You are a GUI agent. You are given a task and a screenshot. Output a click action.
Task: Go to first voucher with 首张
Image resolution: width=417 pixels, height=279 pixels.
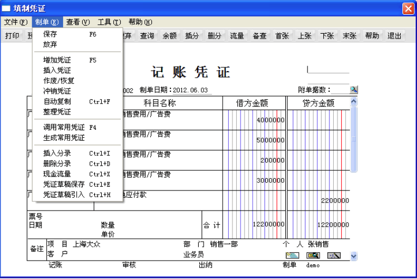tap(282, 36)
